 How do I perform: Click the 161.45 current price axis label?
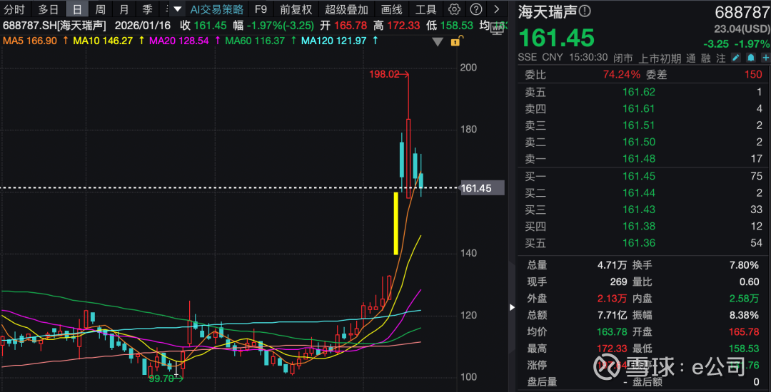click(x=481, y=188)
